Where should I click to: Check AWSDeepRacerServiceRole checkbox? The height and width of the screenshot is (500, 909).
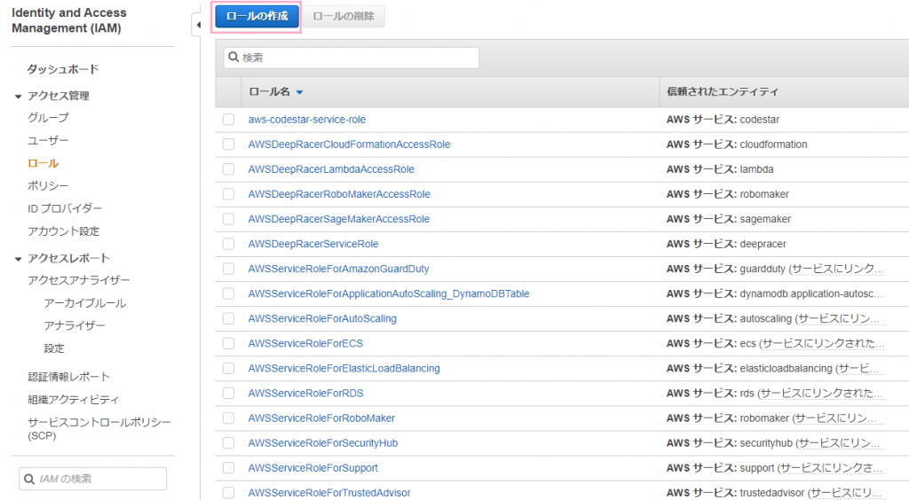tap(228, 244)
